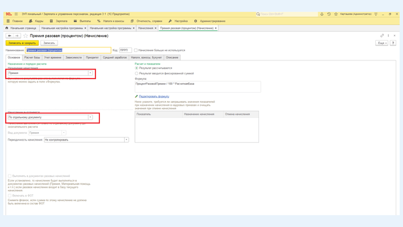Open the history clock icon
403x227 pixels.
tap(329, 14)
